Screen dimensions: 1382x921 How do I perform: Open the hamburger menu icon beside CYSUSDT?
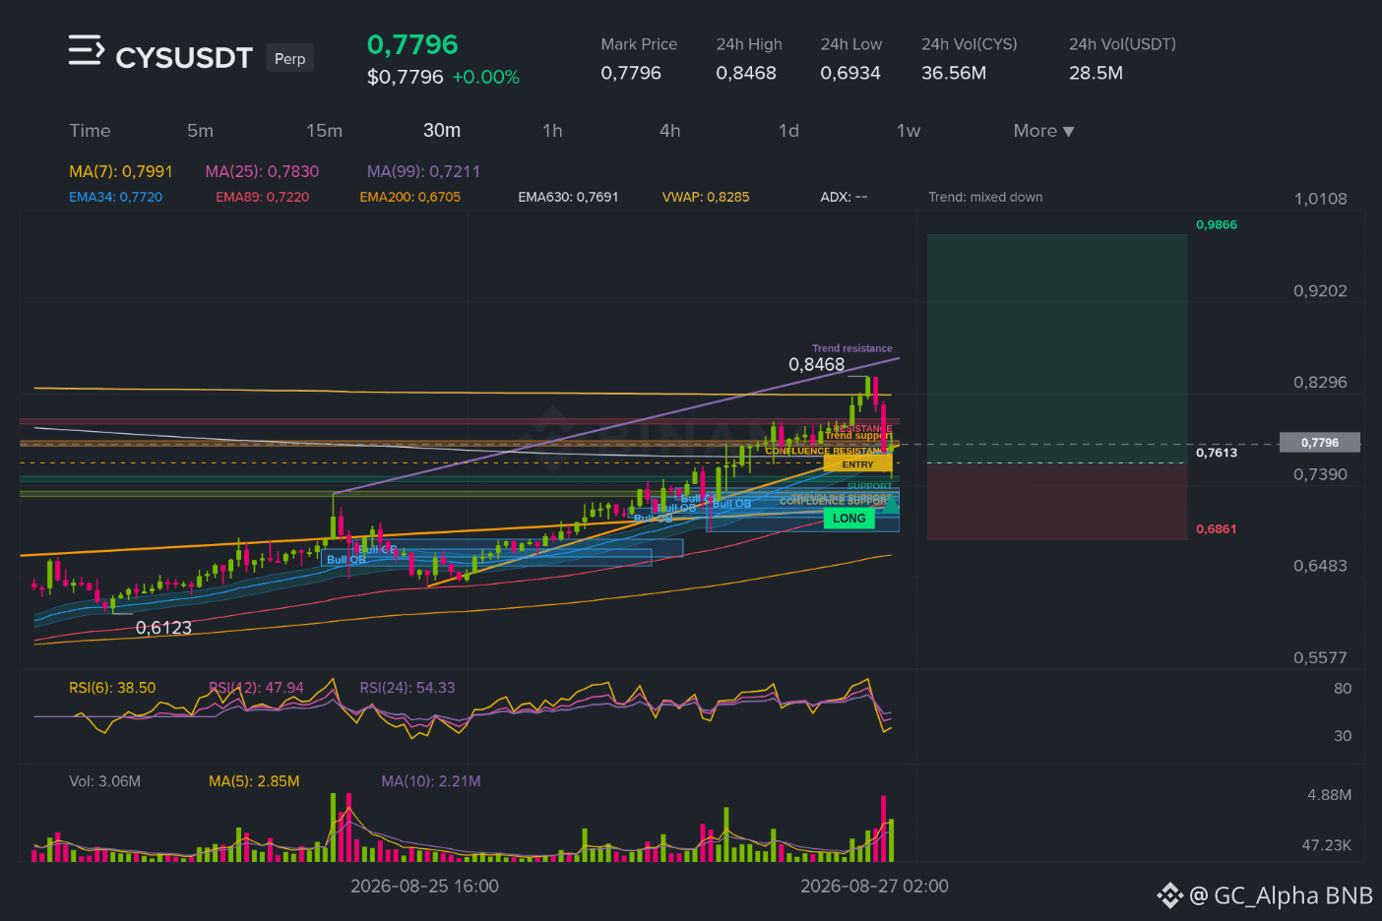(86, 50)
